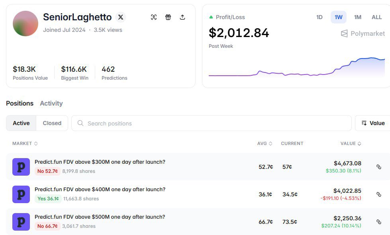Click the '11,663.8 shares' text
This screenshot has height=235, width=390.
click(x=81, y=199)
